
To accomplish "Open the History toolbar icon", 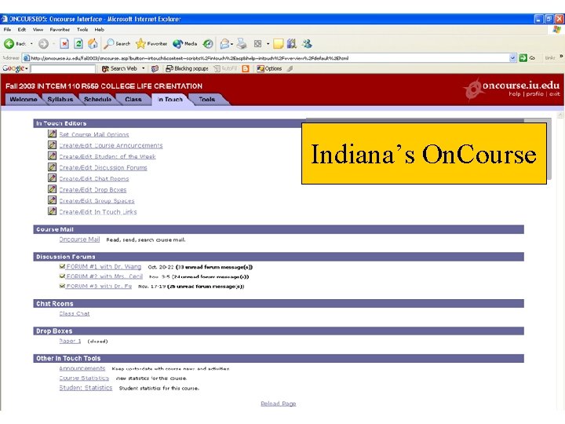I will coord(207,44).
